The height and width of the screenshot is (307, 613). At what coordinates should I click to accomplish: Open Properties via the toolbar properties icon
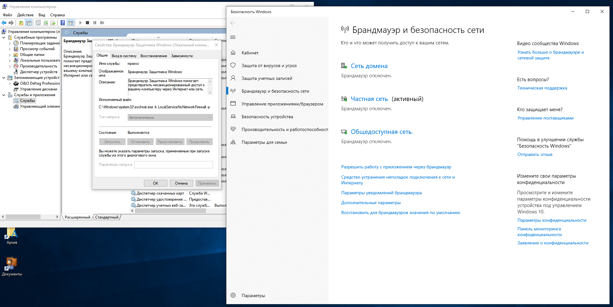click(x=38, y=23)
